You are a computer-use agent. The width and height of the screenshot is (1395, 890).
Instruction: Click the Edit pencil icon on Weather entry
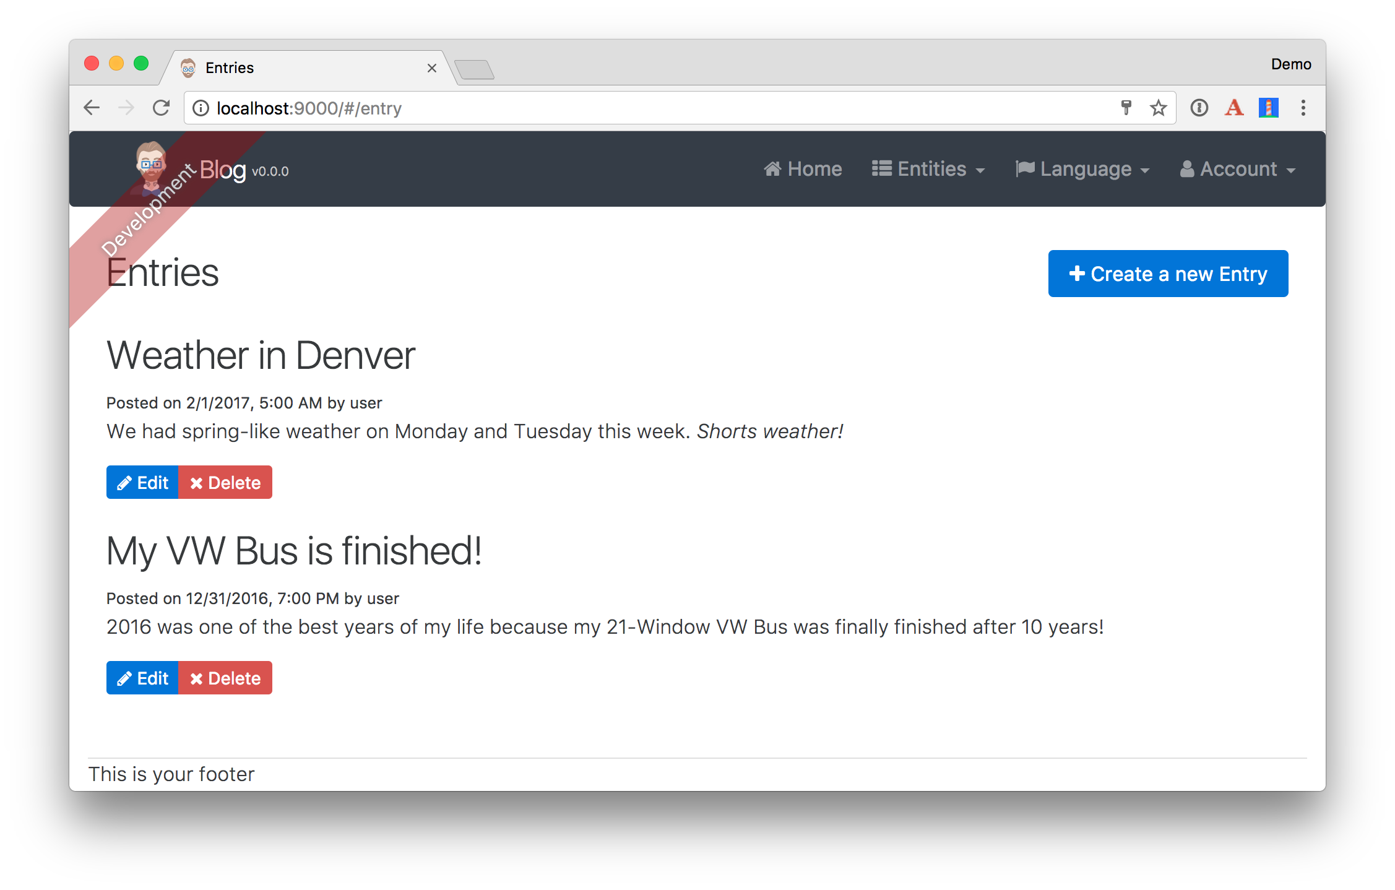coord(124,482)
